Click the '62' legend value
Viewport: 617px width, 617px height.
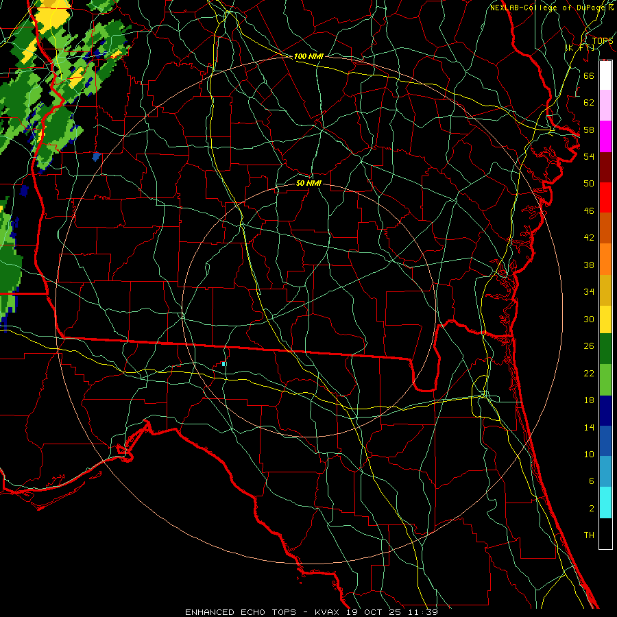point(589,103)
